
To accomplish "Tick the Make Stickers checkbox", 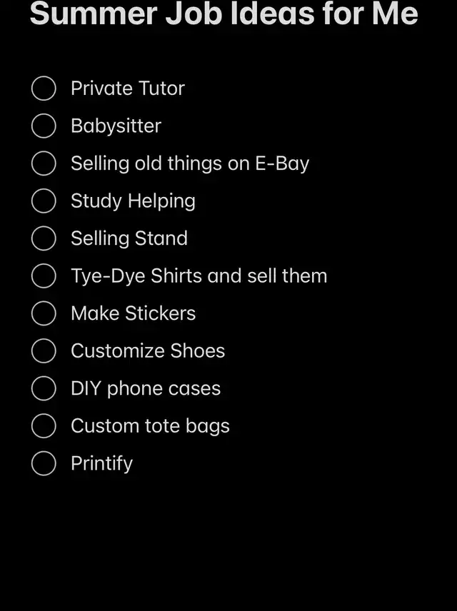I will (44, 313).
